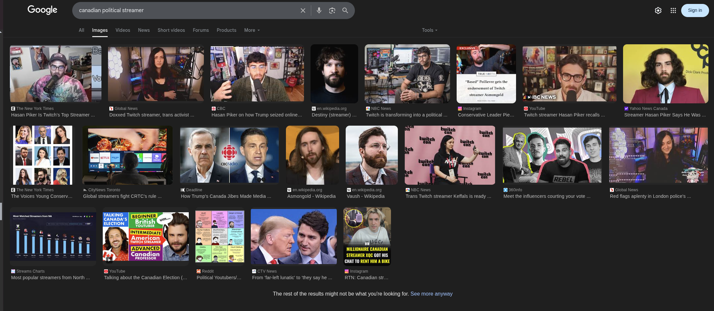View Asmongold endorsement EXCLUSIVE thumbnail
Image resolution: width=714 pixels, height=311 pixels.
point(486,74)
